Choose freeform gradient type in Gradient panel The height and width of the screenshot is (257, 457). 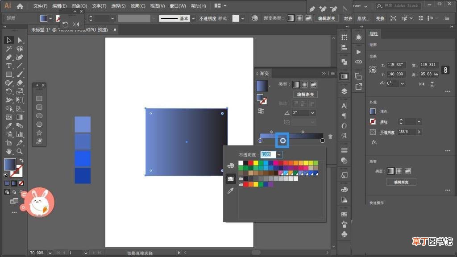[313, 84]
